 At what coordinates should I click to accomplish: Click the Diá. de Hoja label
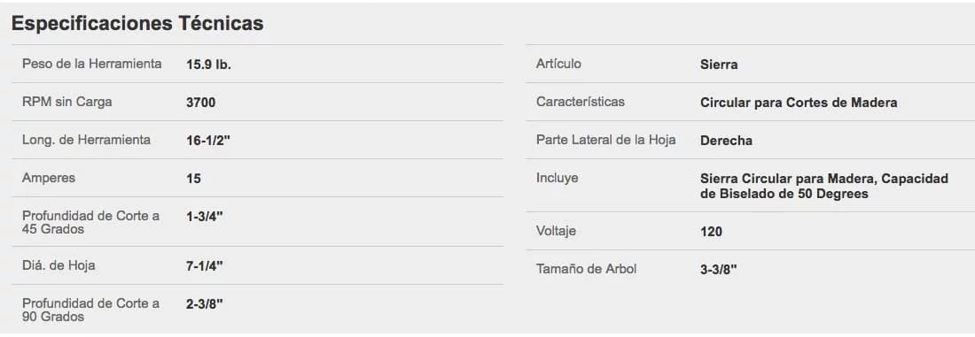tap(58, 265)
